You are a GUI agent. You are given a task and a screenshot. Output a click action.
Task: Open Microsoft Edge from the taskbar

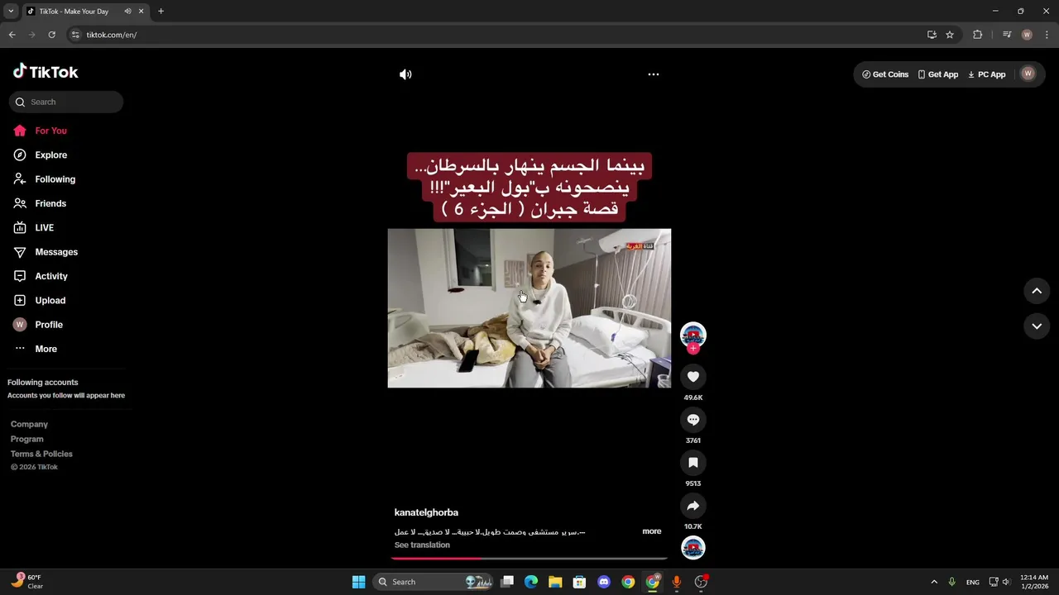pyautogui.click(x=531, y=582)
